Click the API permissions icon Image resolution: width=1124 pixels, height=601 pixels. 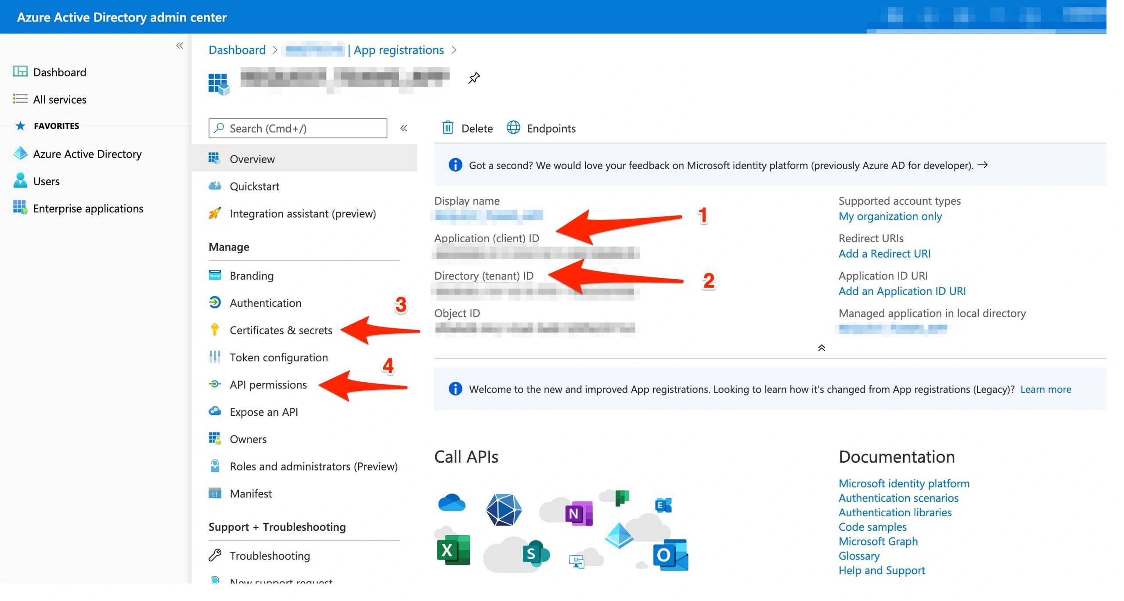pos(215,384)
